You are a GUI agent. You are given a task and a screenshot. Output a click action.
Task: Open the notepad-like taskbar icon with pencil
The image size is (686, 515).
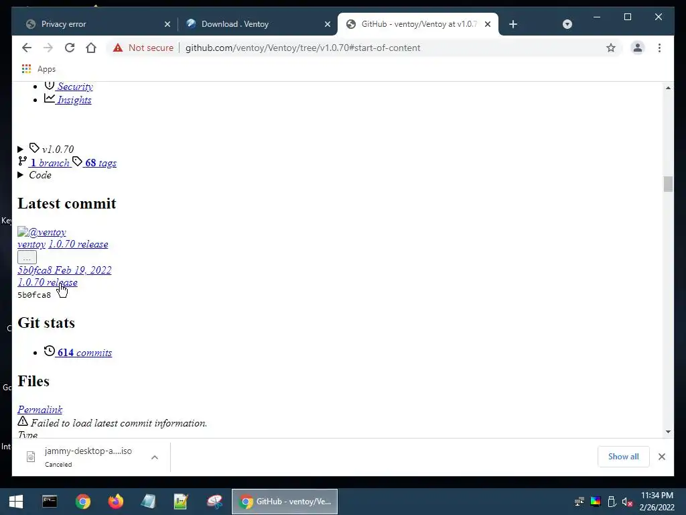click(181, 502)
